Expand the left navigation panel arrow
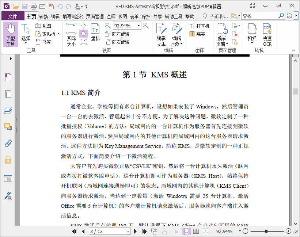 click(11, 58)
